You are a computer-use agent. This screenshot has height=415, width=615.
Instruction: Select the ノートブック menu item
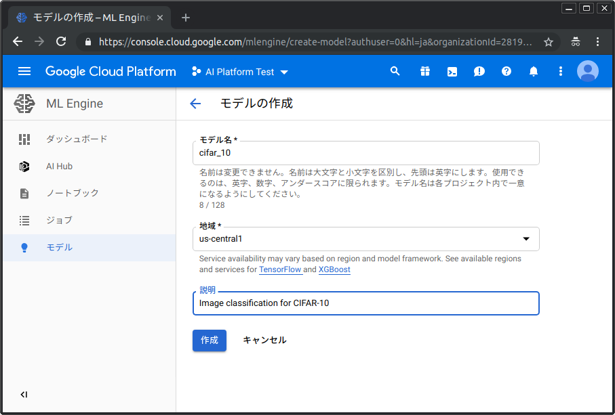coord(90,194)
